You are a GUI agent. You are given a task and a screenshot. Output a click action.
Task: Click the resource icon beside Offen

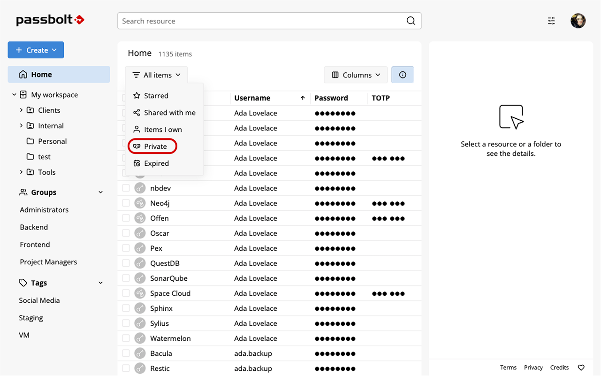coord(139,218)
